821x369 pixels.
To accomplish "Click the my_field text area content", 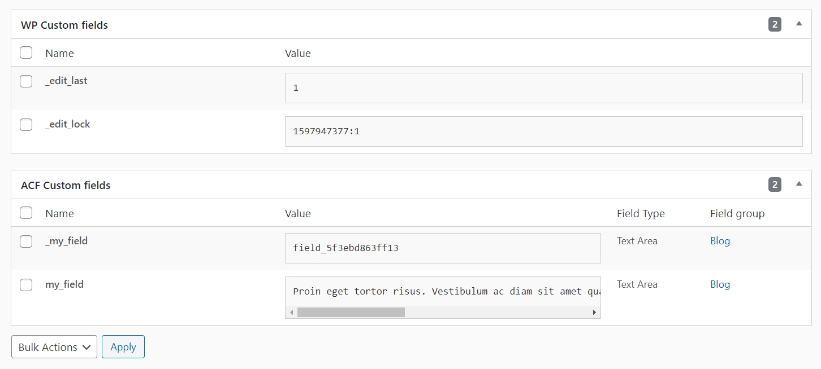I will tap(443, 292).
